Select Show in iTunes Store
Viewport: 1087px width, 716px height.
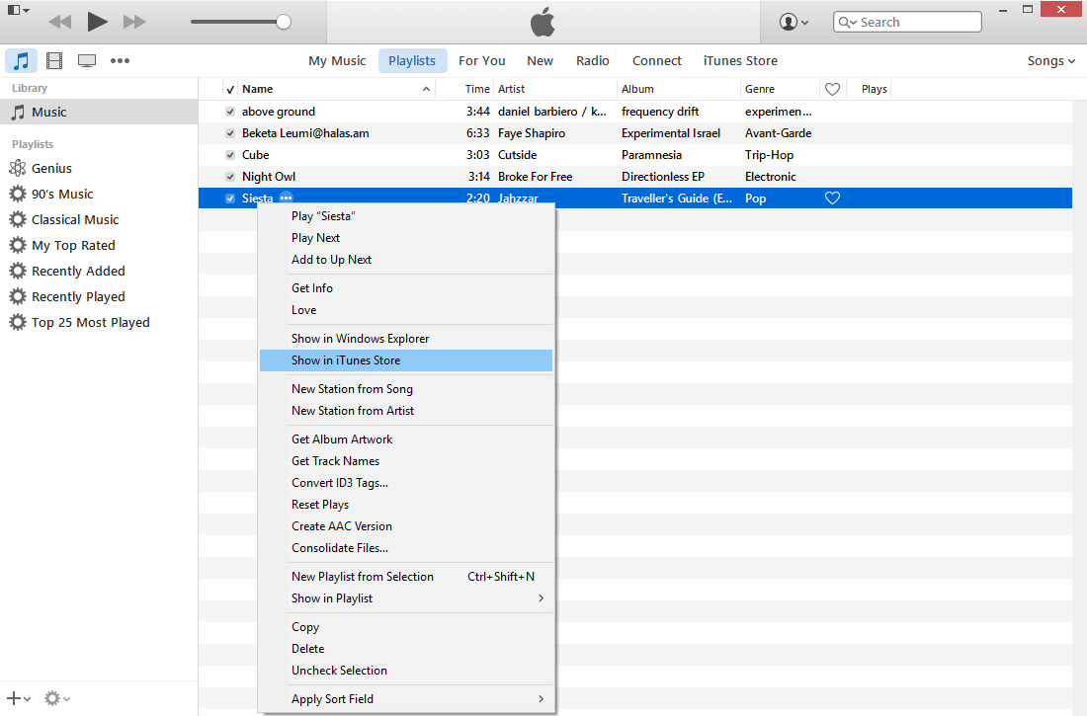406,360
